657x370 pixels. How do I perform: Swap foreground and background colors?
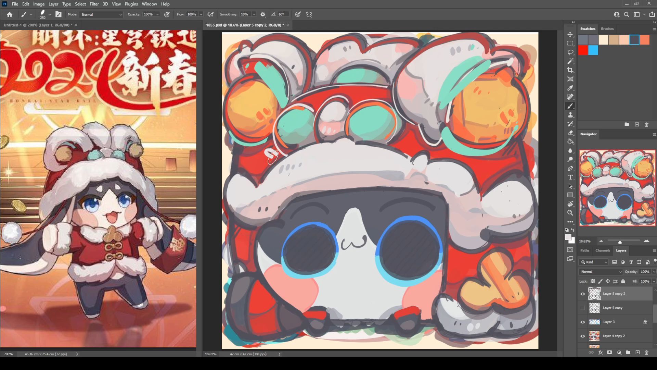click(x=573, y=230)
